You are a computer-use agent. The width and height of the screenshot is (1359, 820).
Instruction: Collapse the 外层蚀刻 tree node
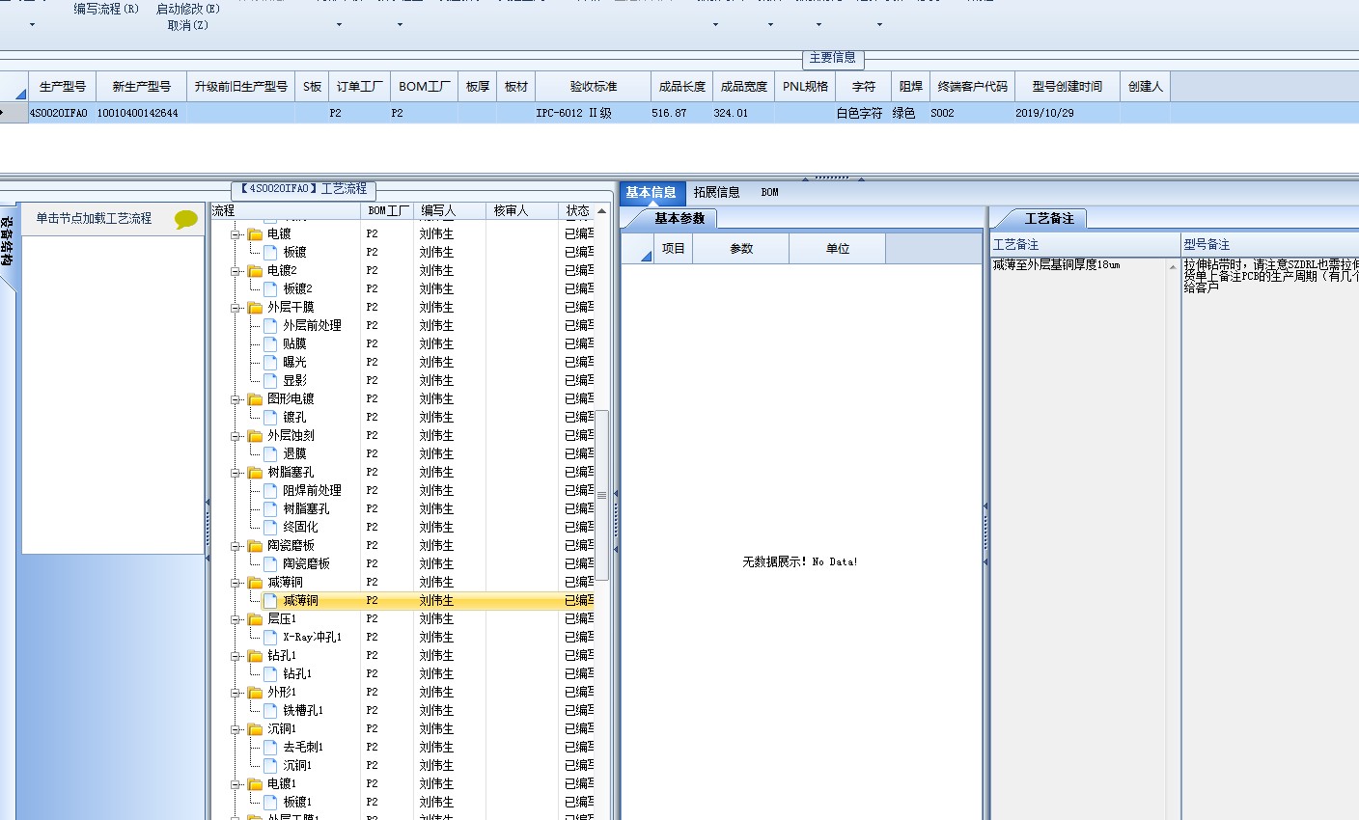tap(236, 436)
